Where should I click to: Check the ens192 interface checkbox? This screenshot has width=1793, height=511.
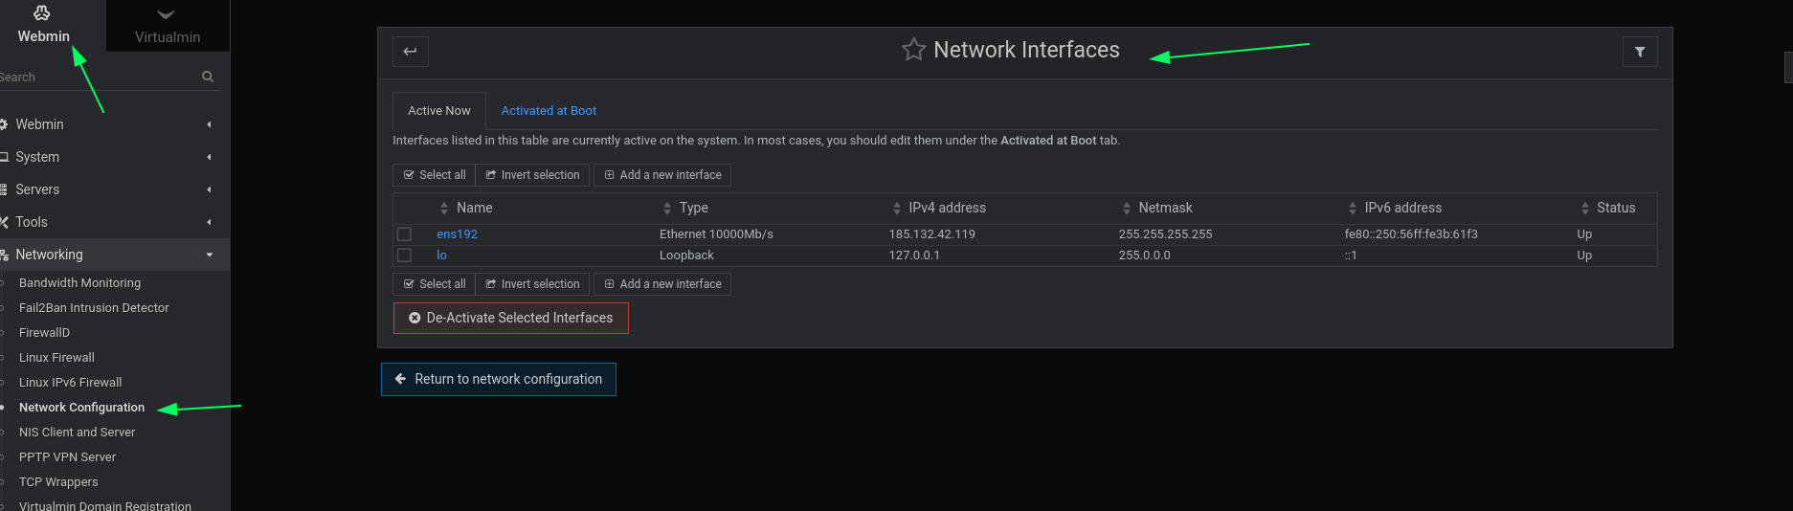coord(404,234)
